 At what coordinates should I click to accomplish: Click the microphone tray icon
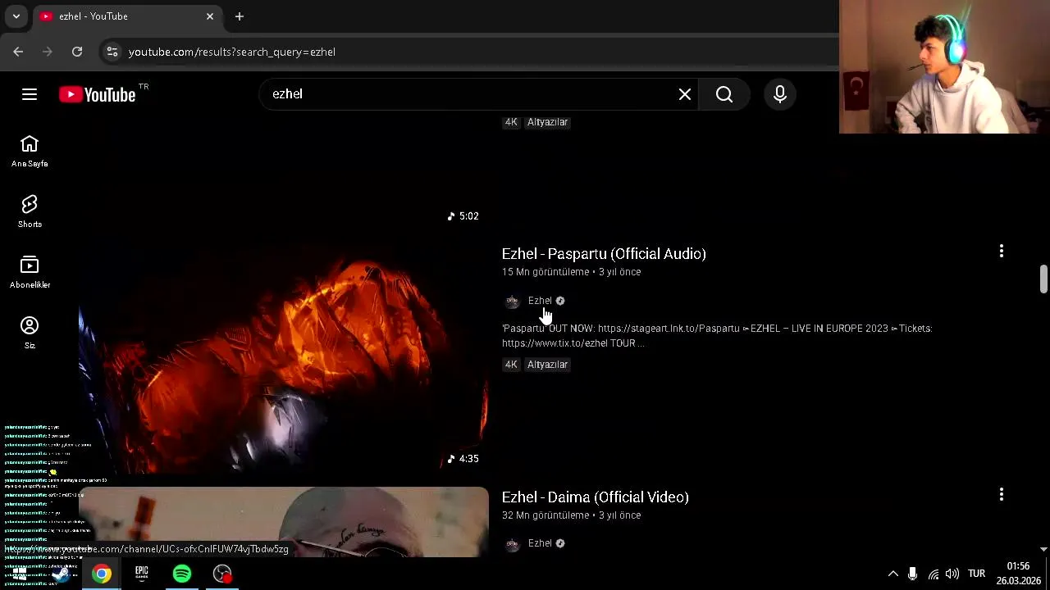point(912,574)
